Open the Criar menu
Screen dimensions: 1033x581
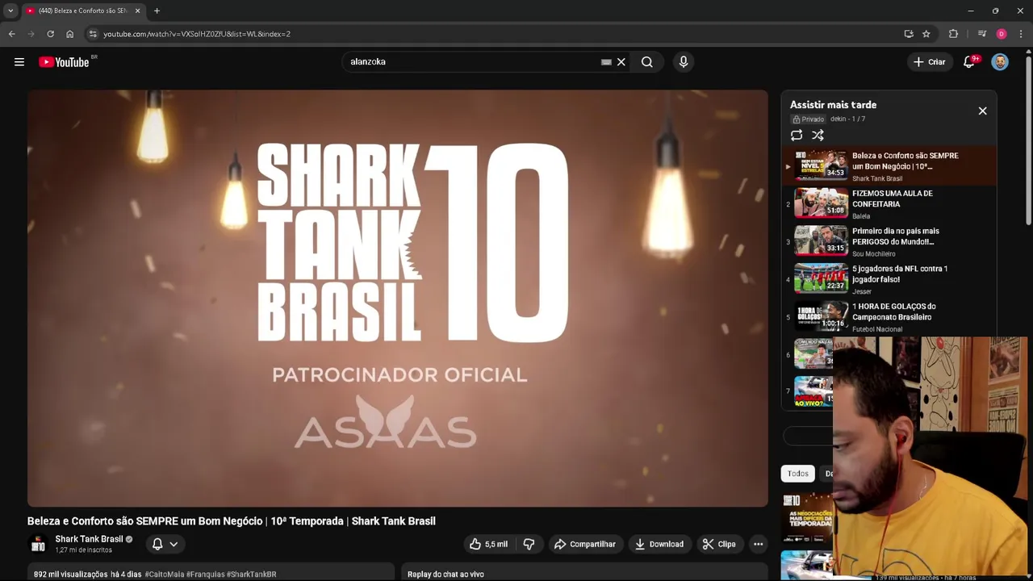click(929, 62)
